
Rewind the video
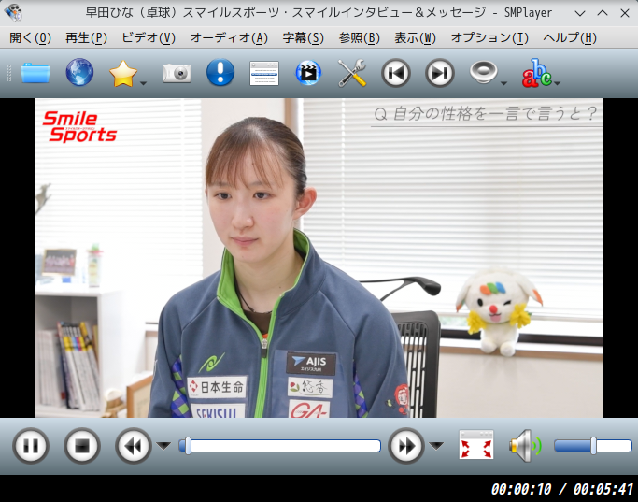coord(134,446)
